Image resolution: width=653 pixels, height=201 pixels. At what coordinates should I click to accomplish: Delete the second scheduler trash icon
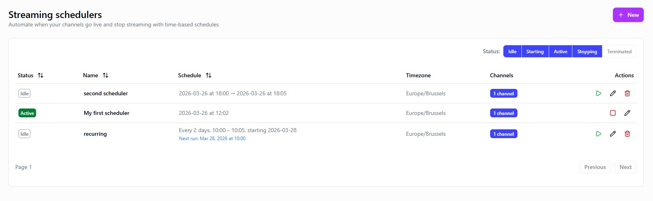pyautogui.click(x=627, y=93)
